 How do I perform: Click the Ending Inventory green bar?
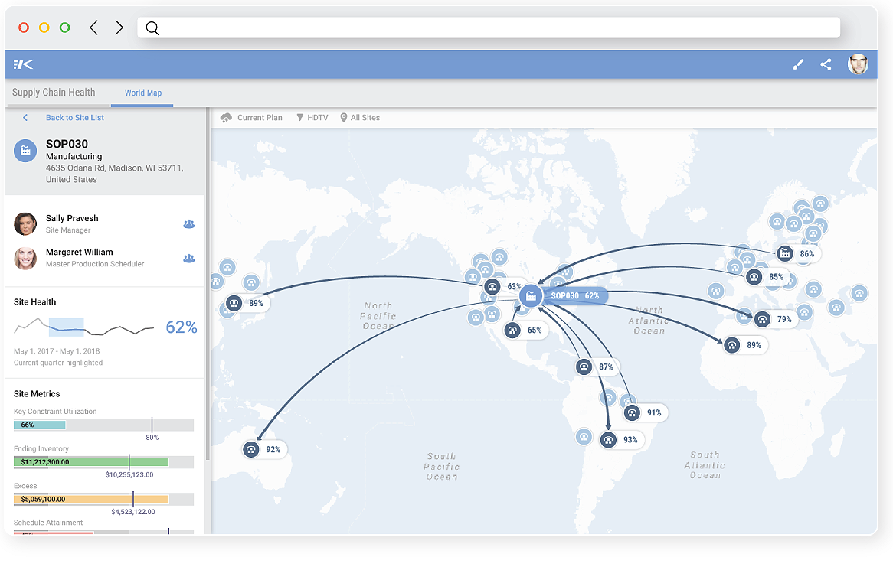point(90,462)
